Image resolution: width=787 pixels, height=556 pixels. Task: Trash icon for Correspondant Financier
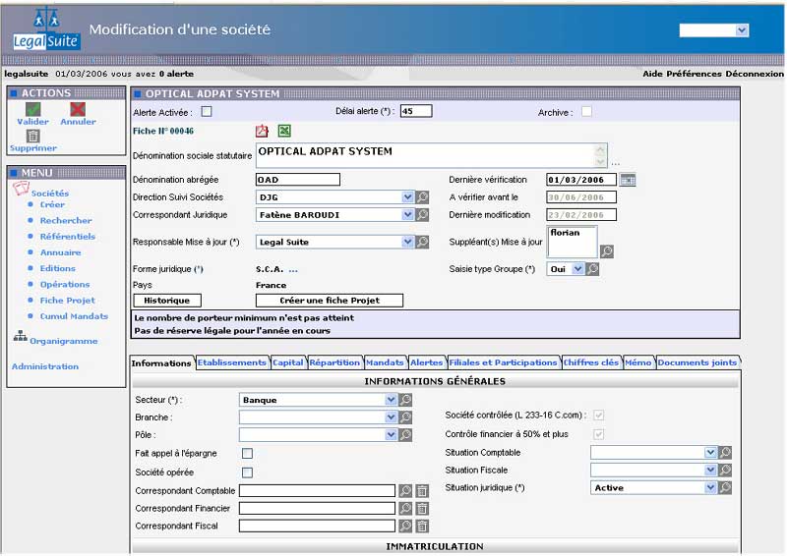click(x=423, y=508)
